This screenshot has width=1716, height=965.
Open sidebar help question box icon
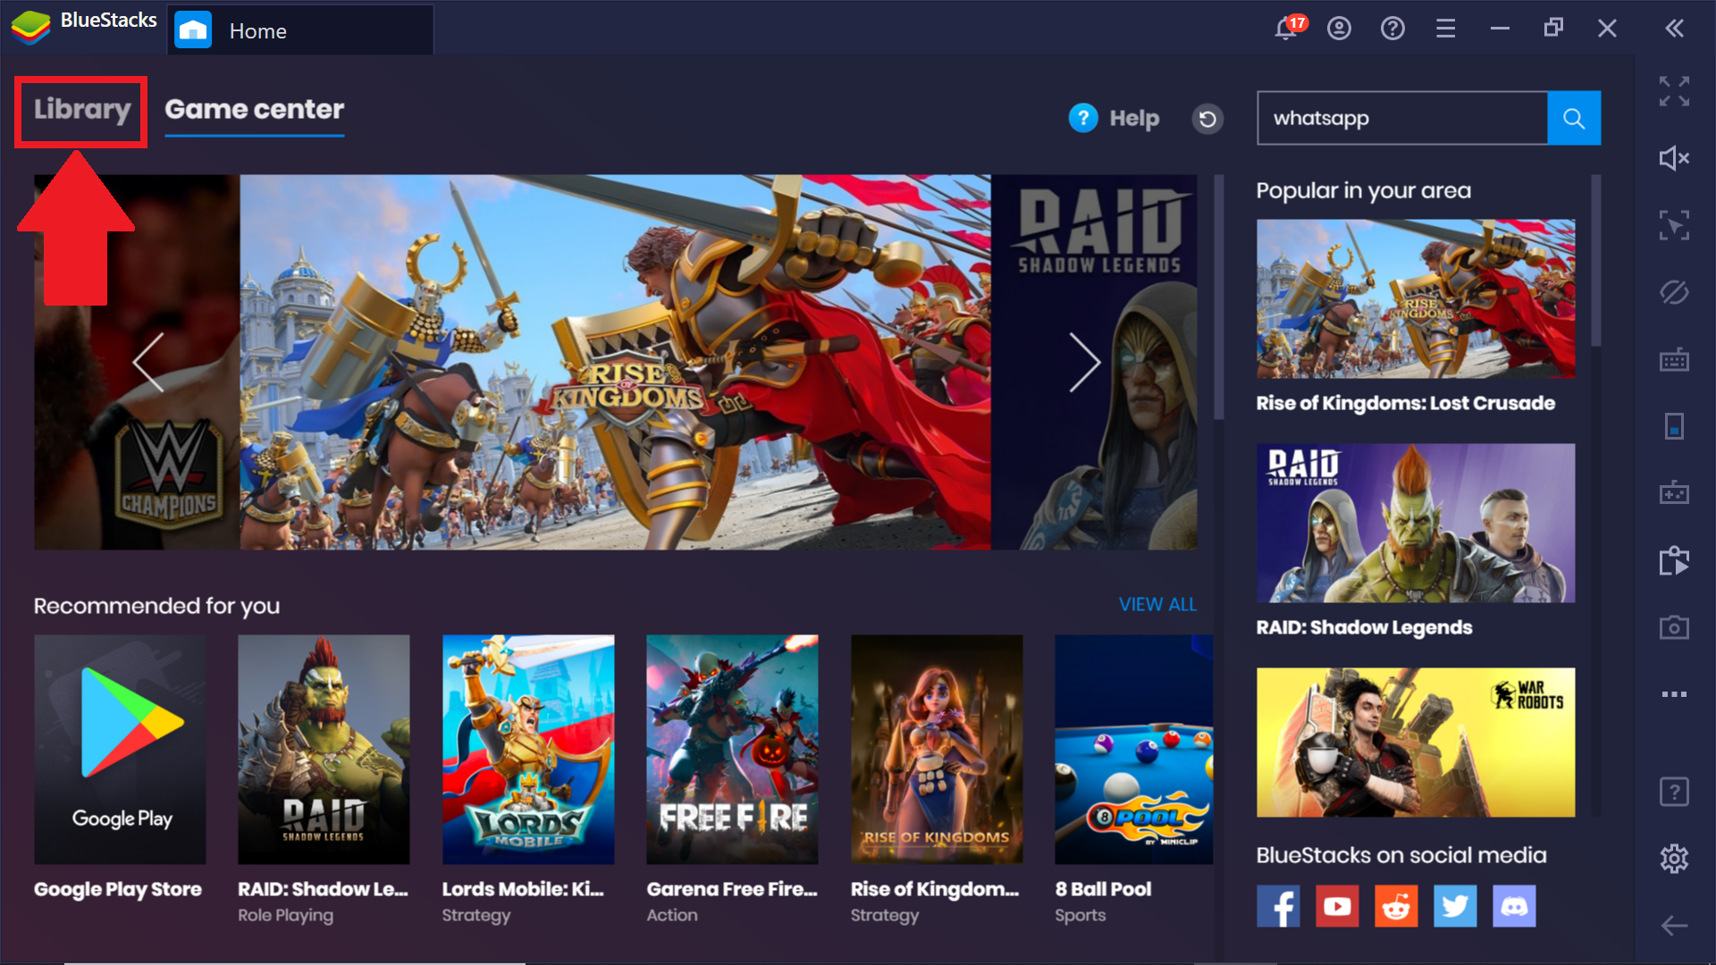[x=1674, y=792]
